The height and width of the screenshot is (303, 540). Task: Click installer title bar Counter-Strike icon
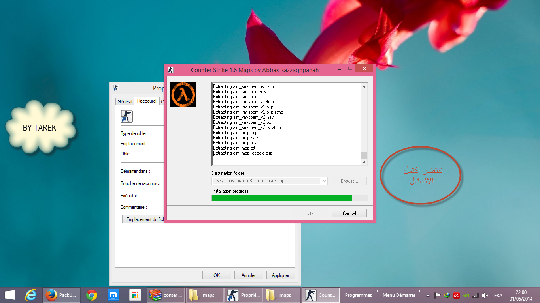click(x=170, y=70)
